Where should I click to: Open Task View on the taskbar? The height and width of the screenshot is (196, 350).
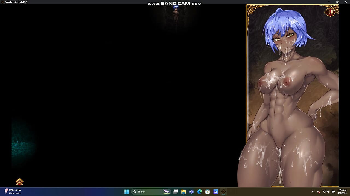pyautogui.click(x=176, y=192)
